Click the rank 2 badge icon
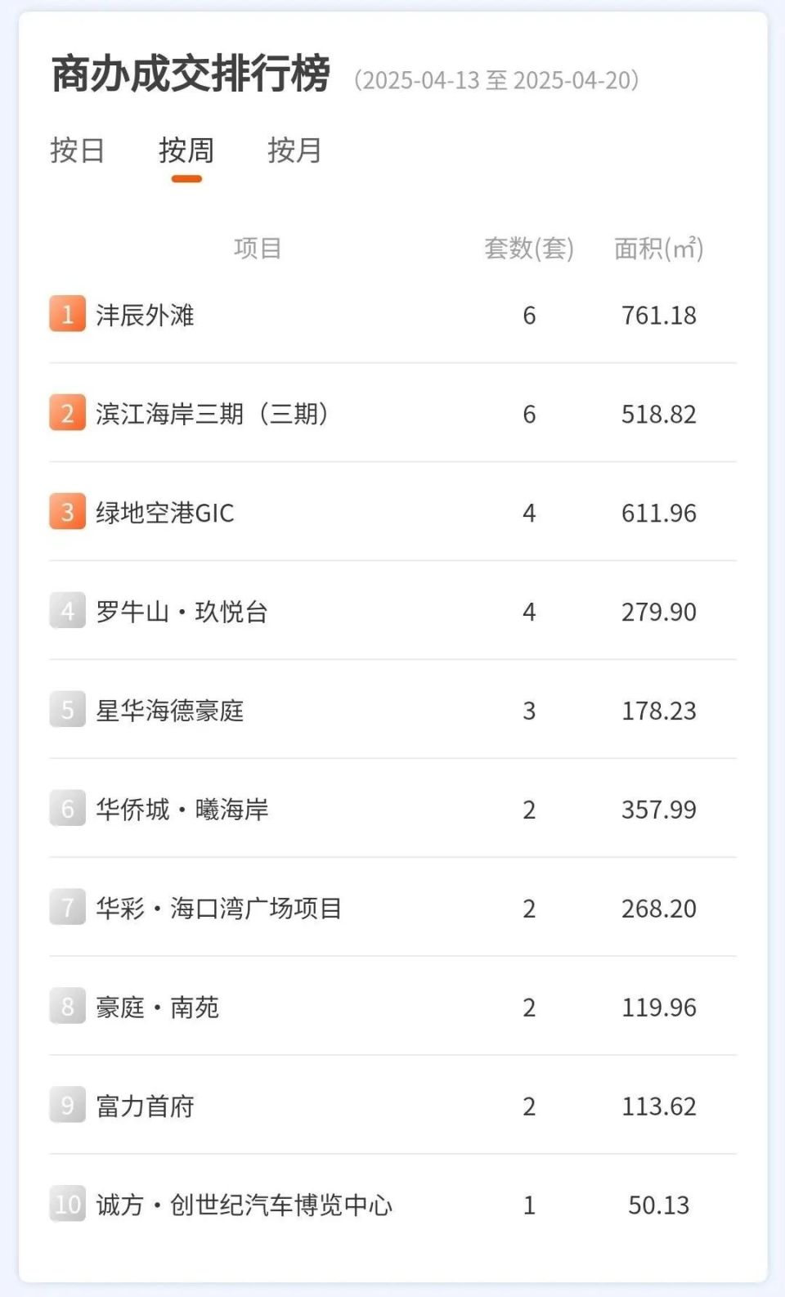 pos(67,414)
